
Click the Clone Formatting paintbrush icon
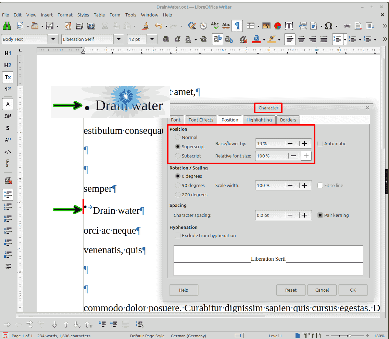[x=146, y=26]
